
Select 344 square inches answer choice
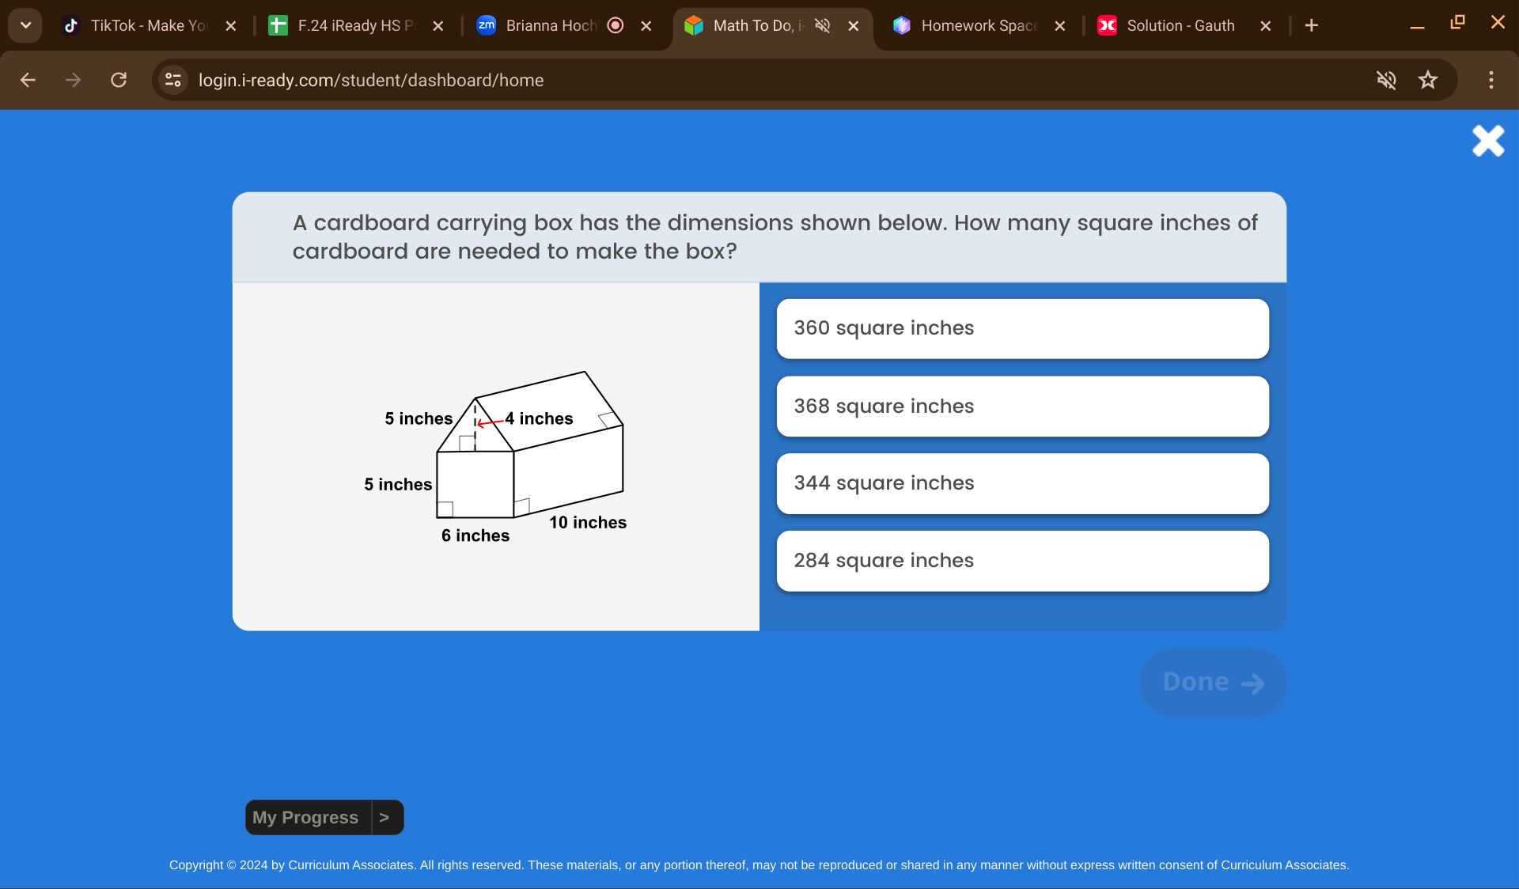point(1021,482)
